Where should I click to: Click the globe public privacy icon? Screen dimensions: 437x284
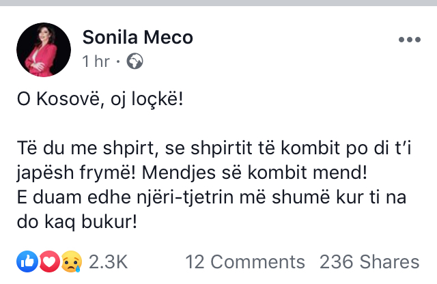[135, 61]
